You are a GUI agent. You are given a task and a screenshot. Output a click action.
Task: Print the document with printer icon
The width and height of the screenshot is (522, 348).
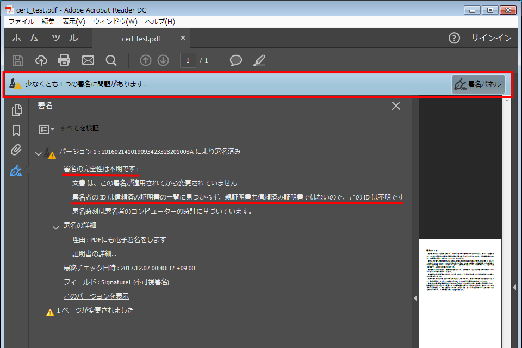[x=64, y=60]
